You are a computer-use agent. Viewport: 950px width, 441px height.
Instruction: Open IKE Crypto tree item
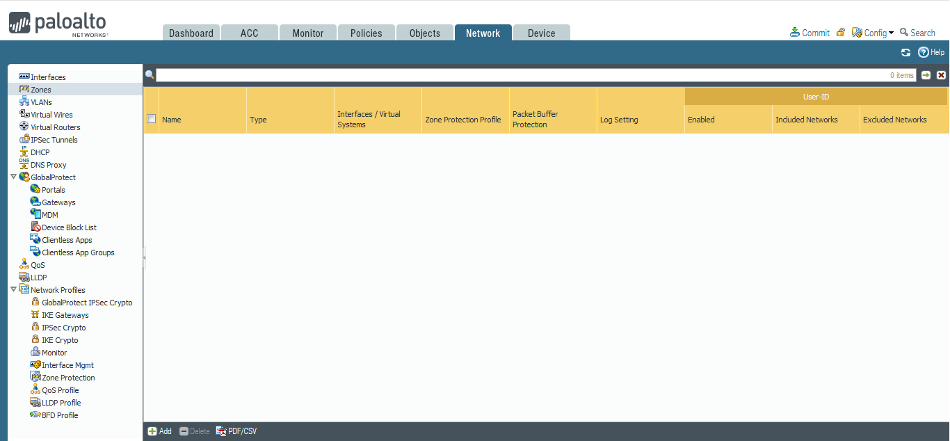tap(60, 339)
